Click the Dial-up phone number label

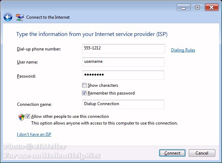pos(39,49)
